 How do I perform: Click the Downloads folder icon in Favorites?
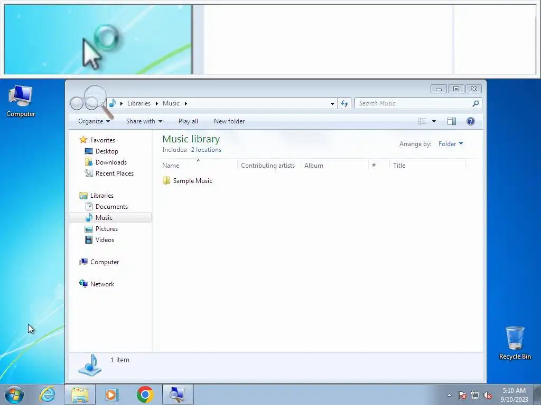(x=89, y=162)
